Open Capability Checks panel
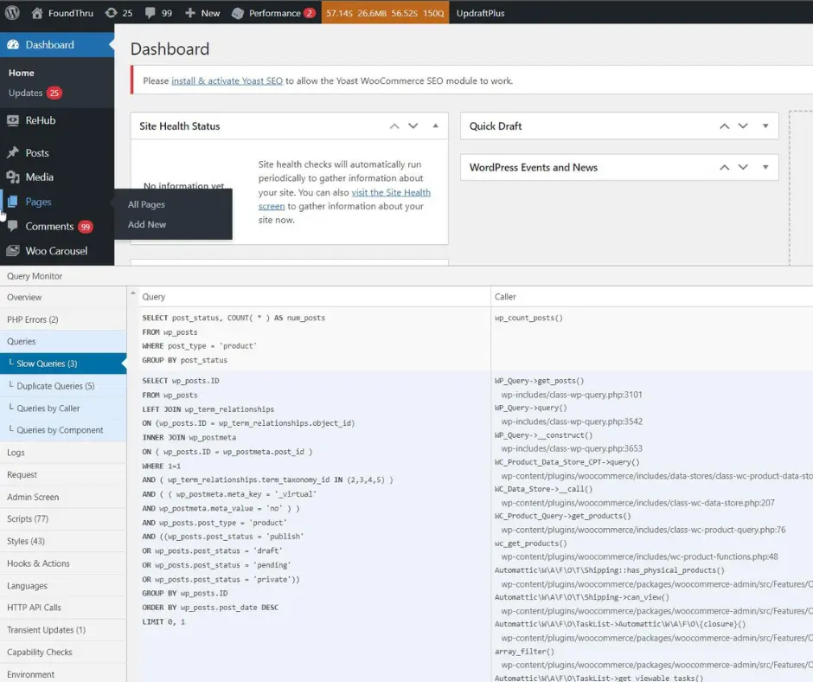Image resolution: width=813 pixels, height=682 pixels. (63, 653)
